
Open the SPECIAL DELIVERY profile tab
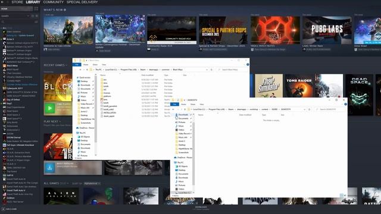[82, 2]
